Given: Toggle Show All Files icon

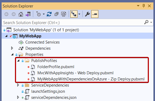Looking at the screenshot, I should coord(64,14).
